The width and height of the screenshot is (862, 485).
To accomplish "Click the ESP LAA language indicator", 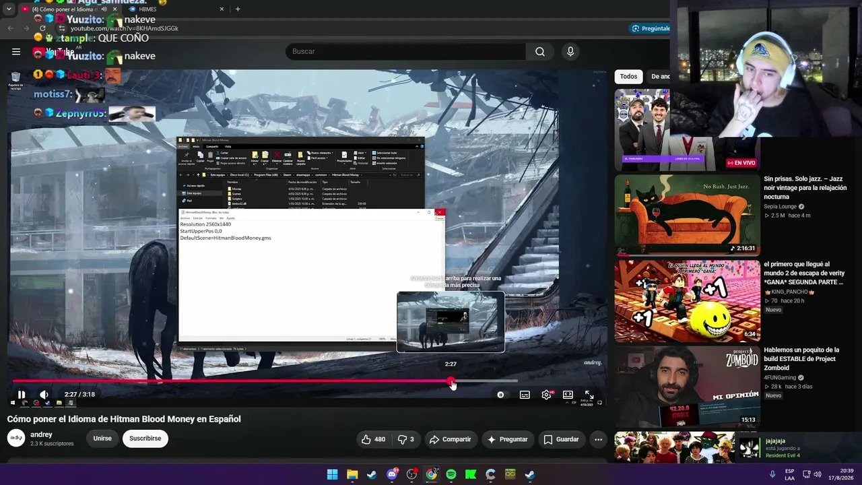I will pyautogui.click(x=790, y=474).
